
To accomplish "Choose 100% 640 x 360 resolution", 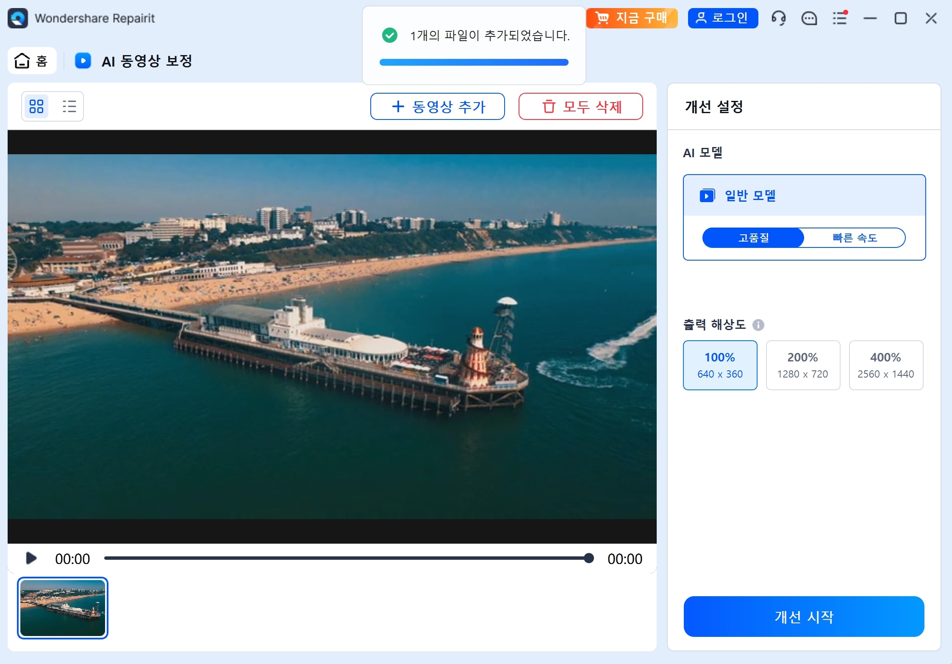I will pos(720,365).
